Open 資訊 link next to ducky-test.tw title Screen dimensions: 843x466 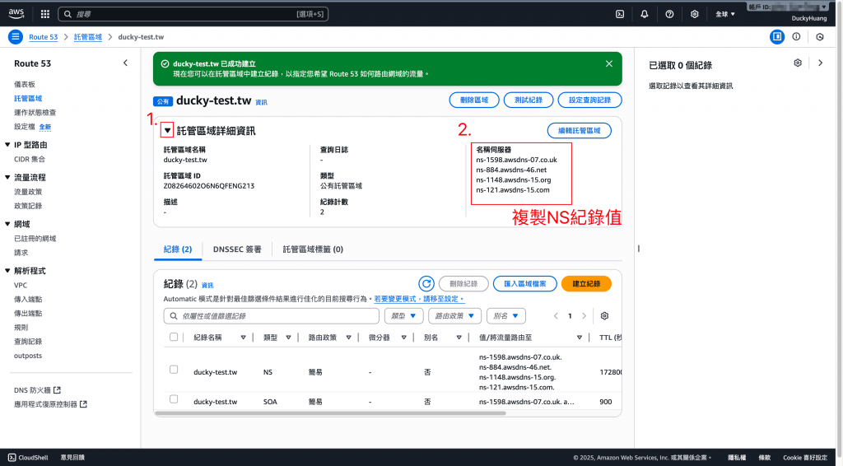point(261,102)
